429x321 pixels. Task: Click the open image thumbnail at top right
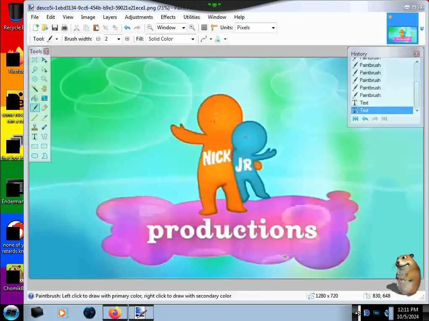click(x=403, y=28)
